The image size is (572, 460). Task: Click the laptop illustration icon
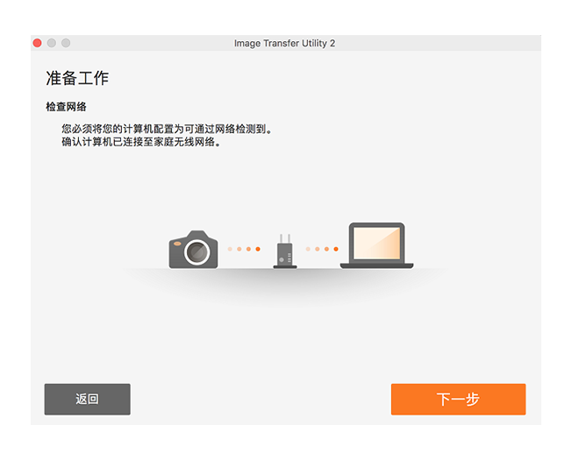[377, 245]
